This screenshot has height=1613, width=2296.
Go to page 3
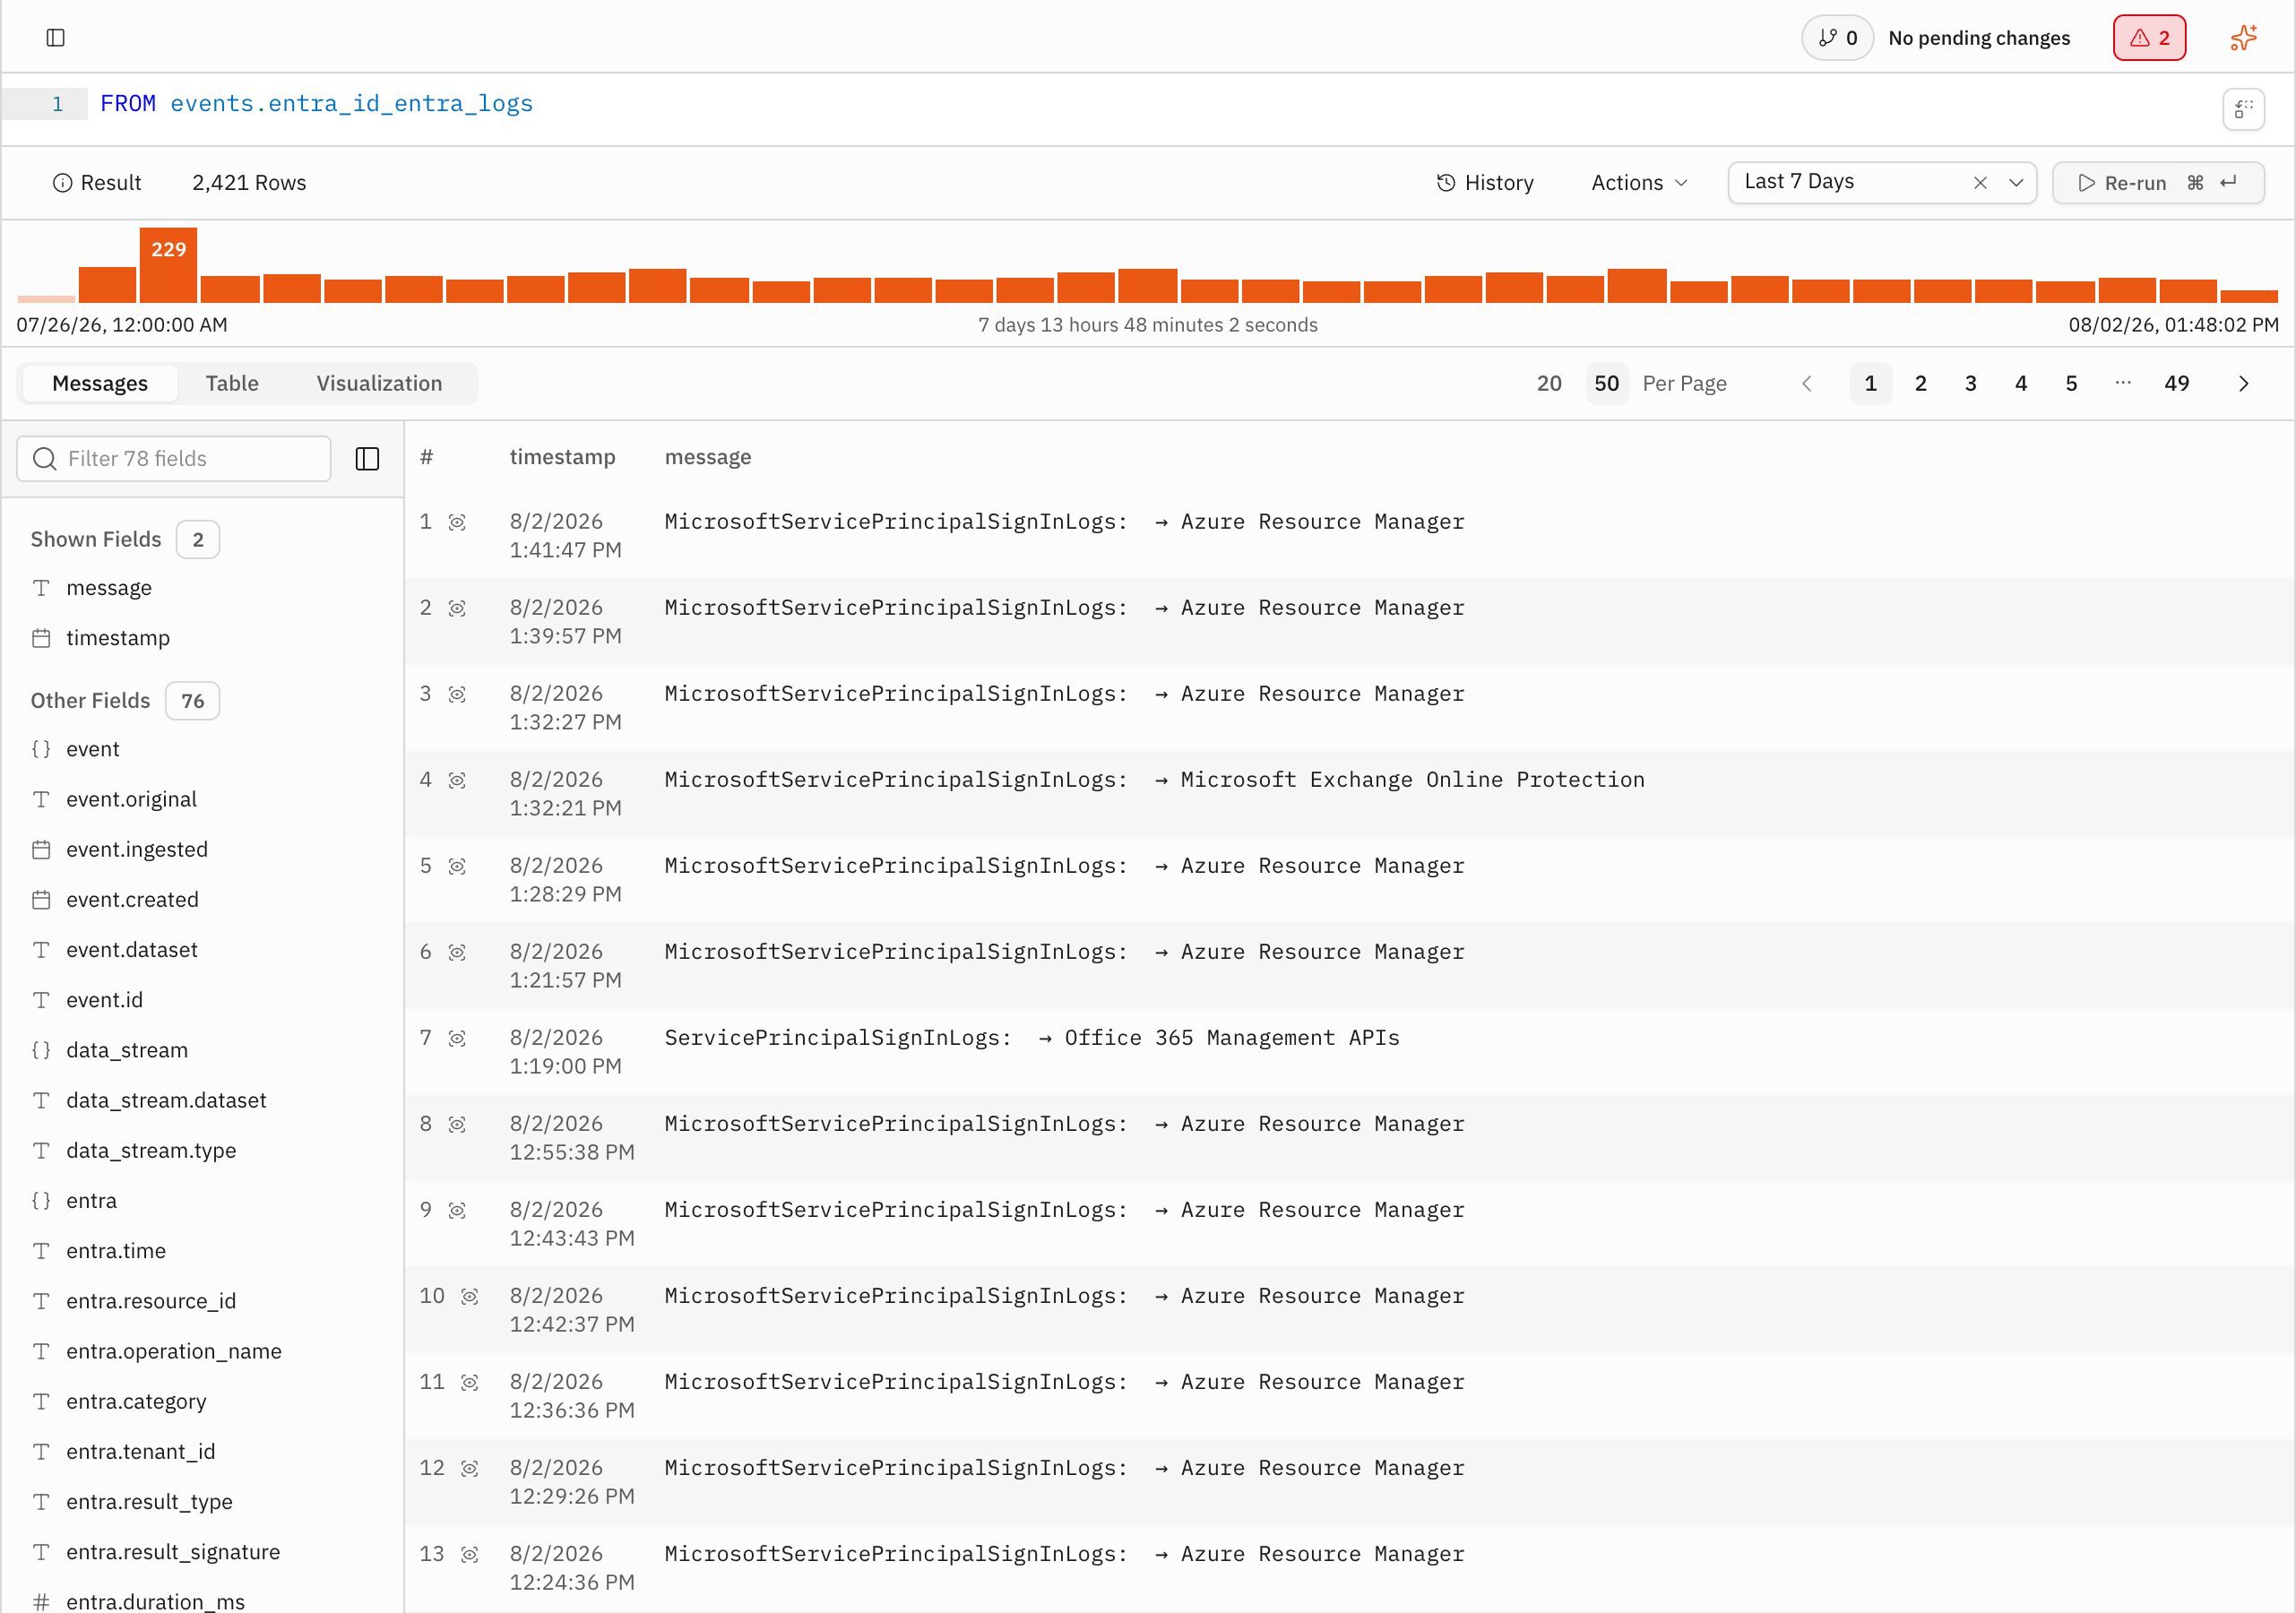click(1970, 384)
